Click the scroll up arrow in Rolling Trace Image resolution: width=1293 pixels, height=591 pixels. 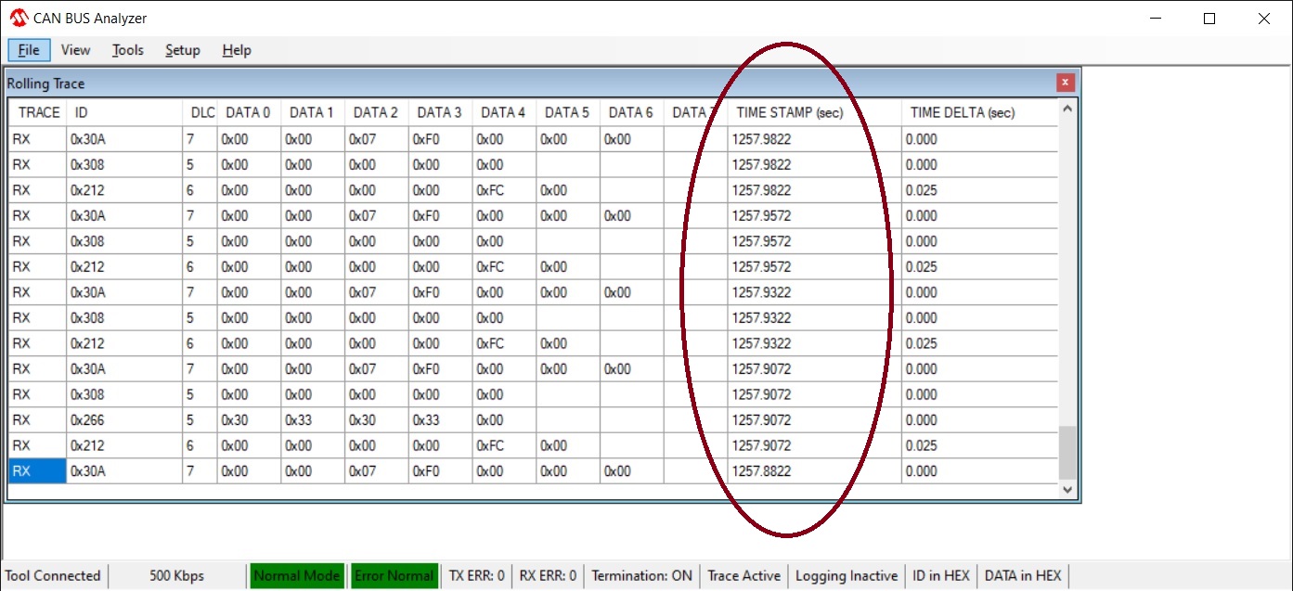point(1067,109)
